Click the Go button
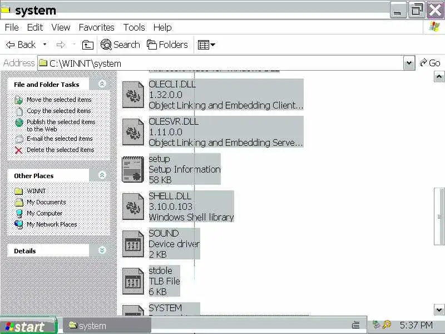 click(x=430, y=63)
